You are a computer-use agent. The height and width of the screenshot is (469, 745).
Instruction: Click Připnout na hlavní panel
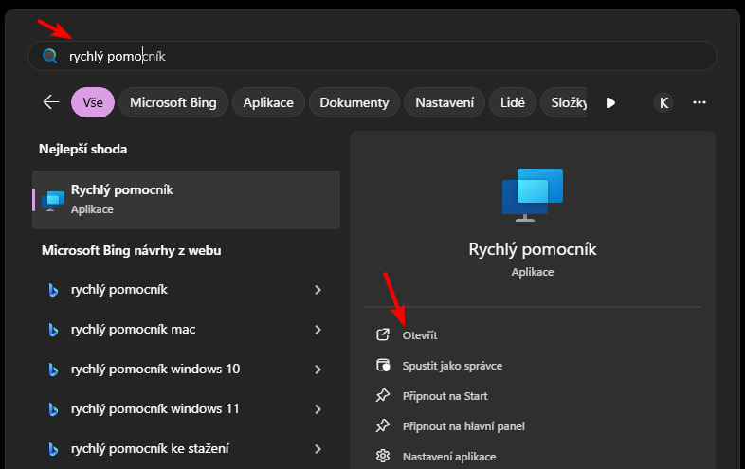pyautogui.click(x=463, y=426)
